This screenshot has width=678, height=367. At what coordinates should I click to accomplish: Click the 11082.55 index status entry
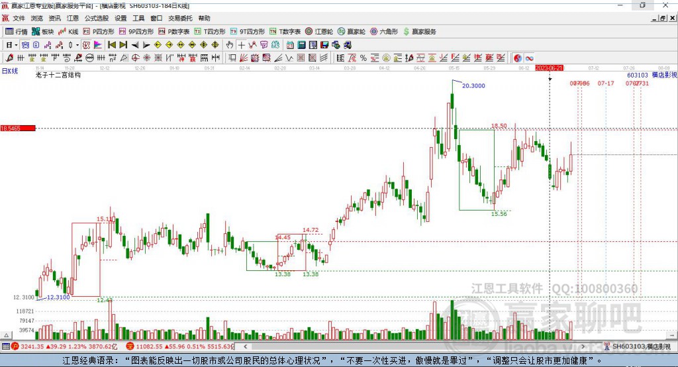[x=180, y=346]
